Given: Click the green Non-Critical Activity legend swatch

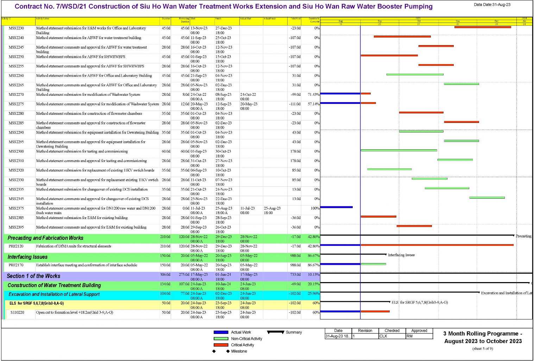Looking at the screenshot, I should tap(221, 338).
